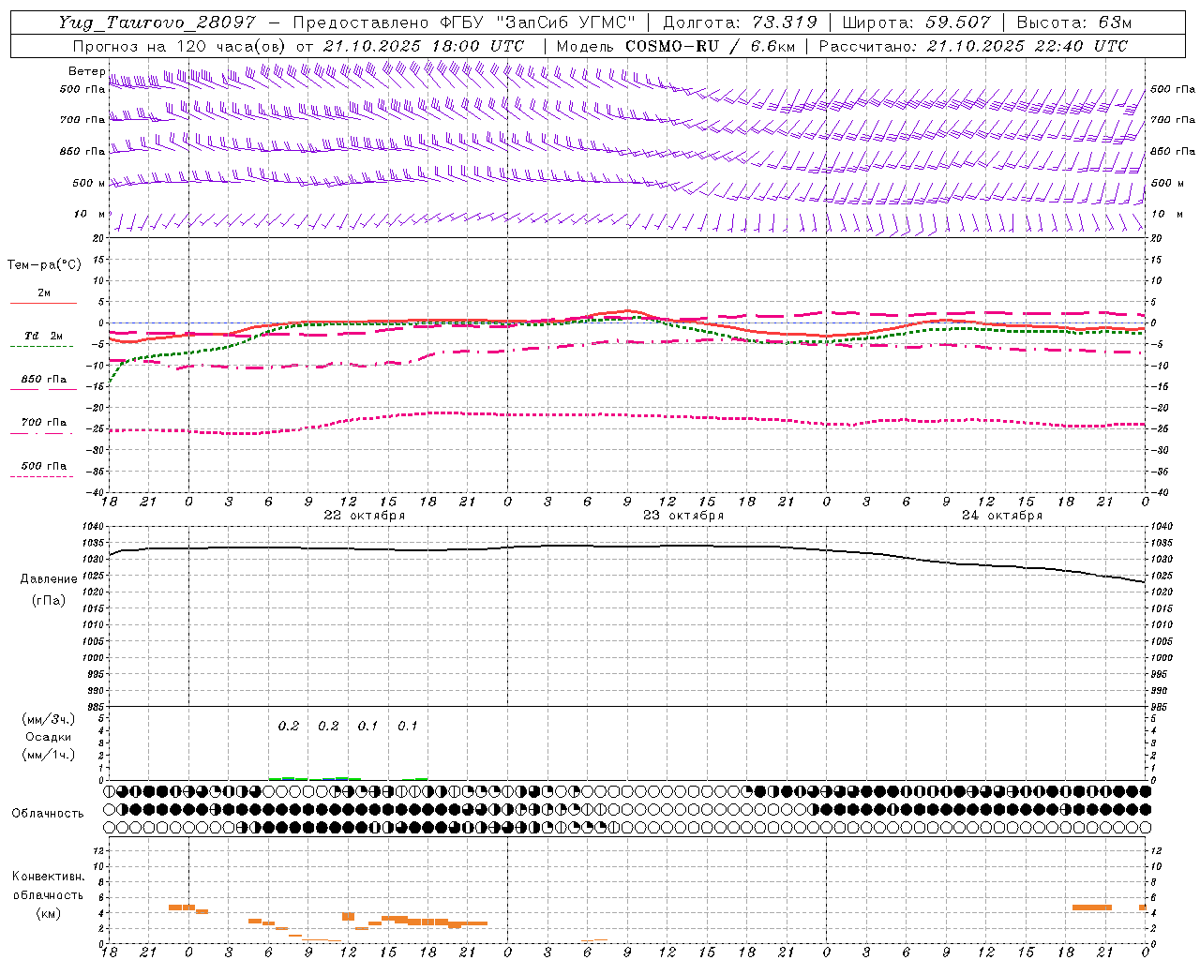Click the Осадки chart label
The width and height of the screenshot is (1200, 960).
pos(49,737)
